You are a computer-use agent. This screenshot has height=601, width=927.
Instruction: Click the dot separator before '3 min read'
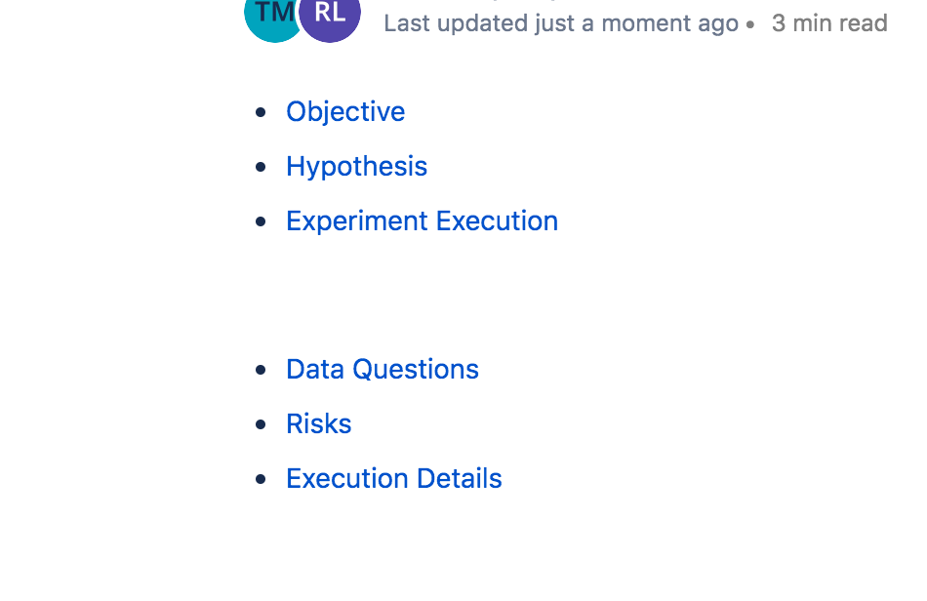click(x=750, y=24)
